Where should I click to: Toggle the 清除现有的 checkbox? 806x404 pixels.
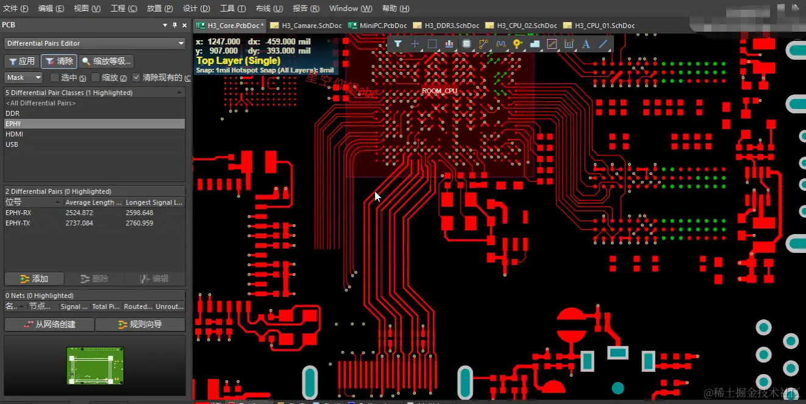click(x=136, y=77)
